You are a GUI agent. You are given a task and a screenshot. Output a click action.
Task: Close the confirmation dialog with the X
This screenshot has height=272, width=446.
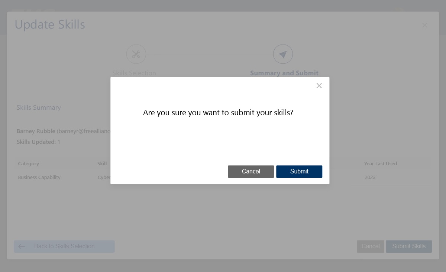[x=319, y=86]
